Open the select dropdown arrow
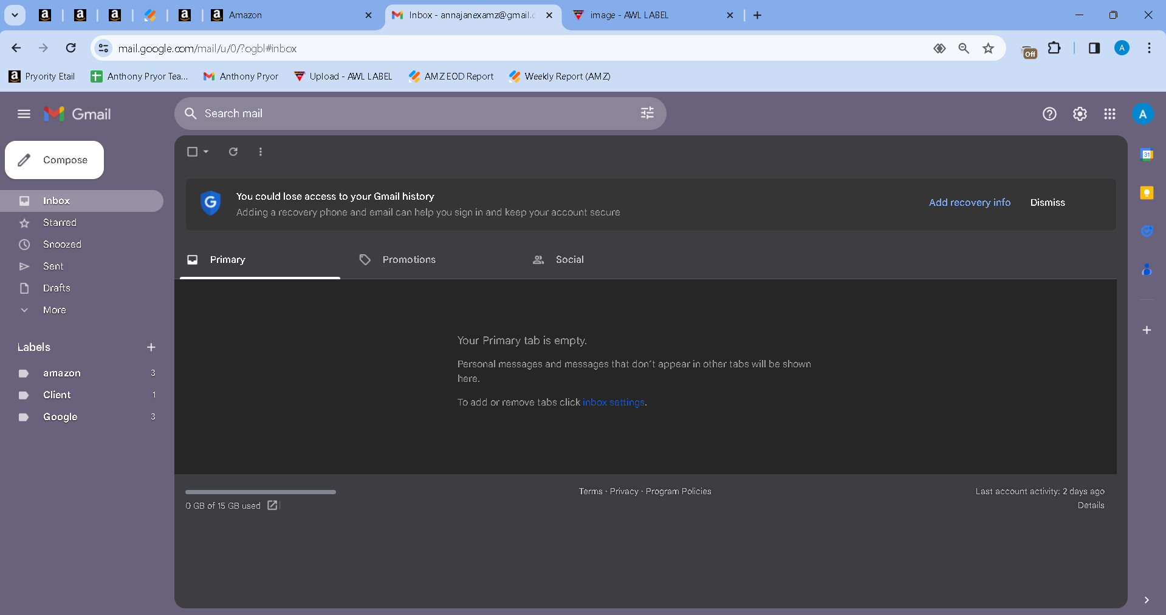Viewport: 1166px width, 615px height. (x=206, y=151)
